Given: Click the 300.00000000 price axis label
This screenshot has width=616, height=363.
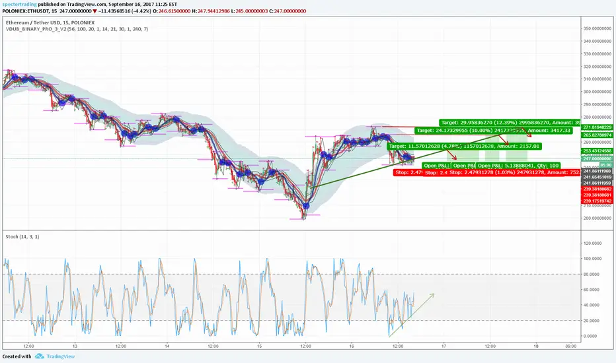Looking at the screenshot, I should (x=597, y=92).
